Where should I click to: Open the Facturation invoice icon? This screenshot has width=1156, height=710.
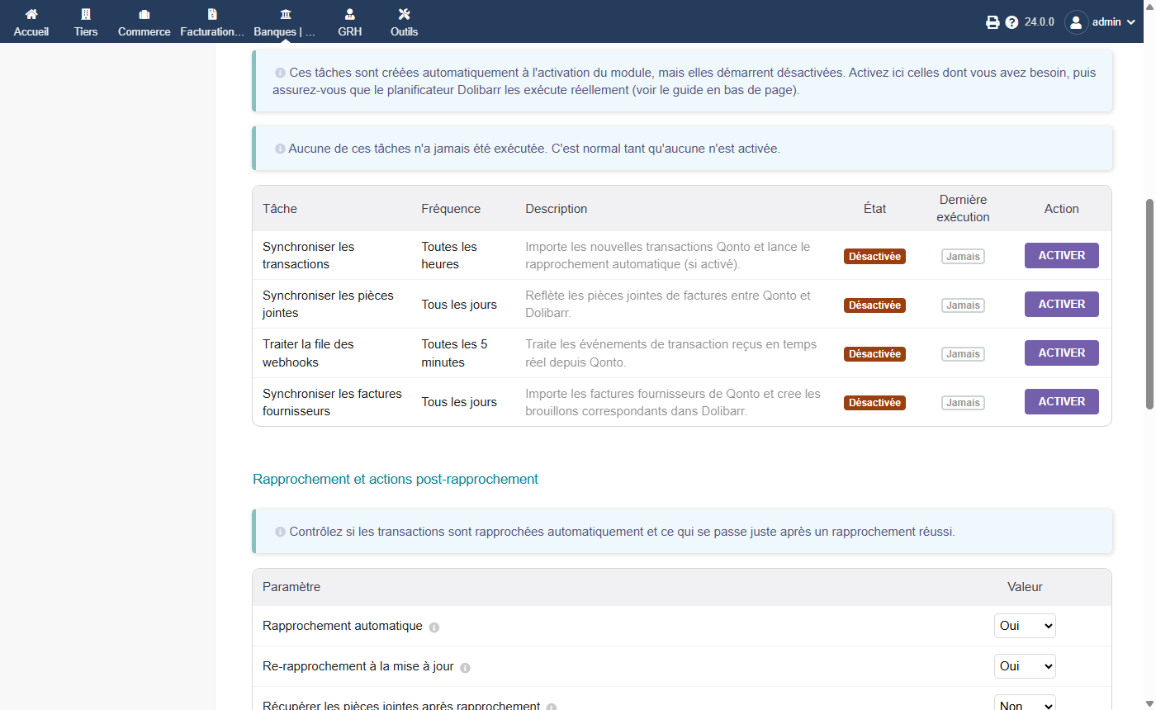(212, 14)
